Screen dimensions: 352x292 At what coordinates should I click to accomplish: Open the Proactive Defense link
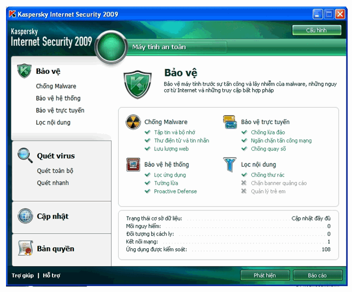click(175, 191)
